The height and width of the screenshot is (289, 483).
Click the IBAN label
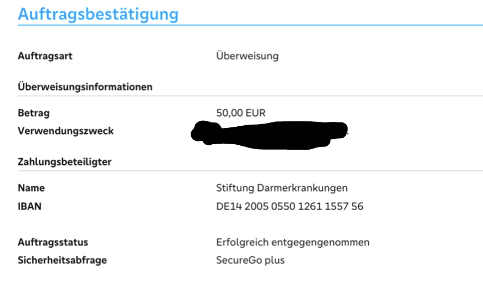coord(29,206)
